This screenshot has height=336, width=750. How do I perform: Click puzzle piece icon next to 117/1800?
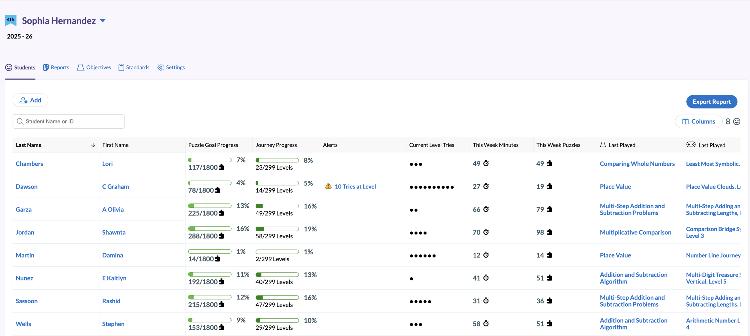click(221, 167)
